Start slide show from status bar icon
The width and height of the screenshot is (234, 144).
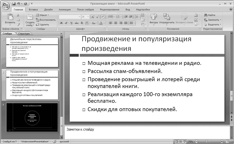(x=184, y=141)
